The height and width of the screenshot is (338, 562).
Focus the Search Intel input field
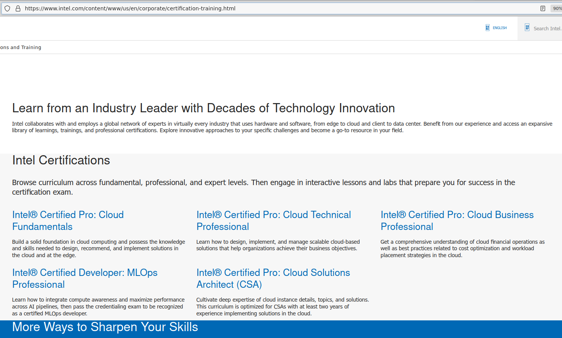(x=547, y=29)
